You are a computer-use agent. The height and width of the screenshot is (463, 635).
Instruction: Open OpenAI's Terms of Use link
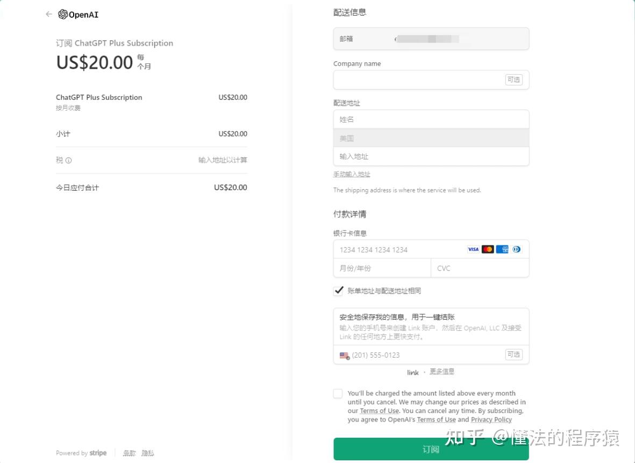[x=436, y=419]
